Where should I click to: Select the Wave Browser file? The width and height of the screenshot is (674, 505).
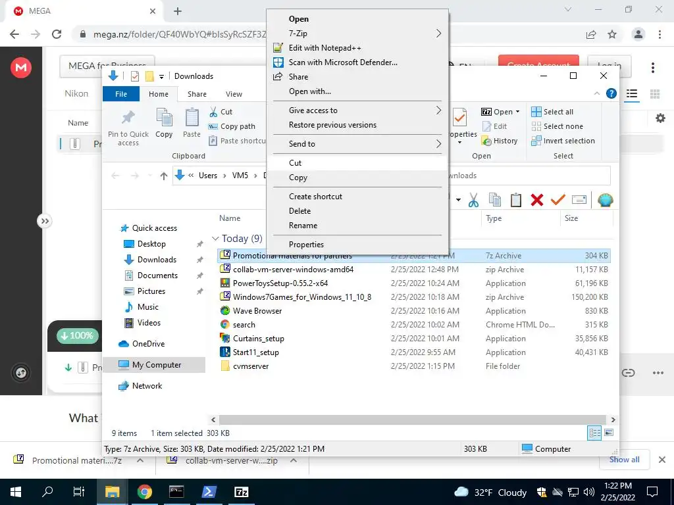(257, 311)
